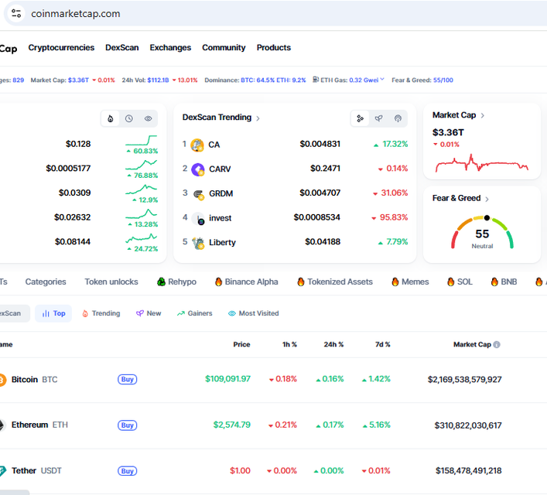
Task: Click Buy button for Bitcoin
Action: pyautogui.click(x=128, y=380)
